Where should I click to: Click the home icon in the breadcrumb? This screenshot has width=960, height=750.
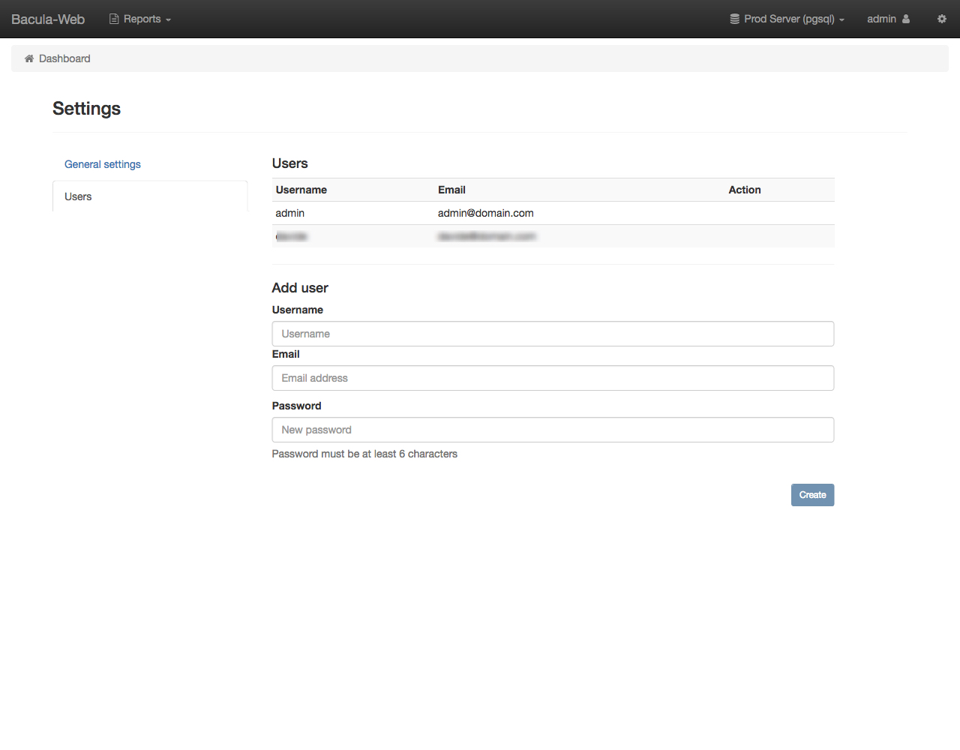[29, 58]
